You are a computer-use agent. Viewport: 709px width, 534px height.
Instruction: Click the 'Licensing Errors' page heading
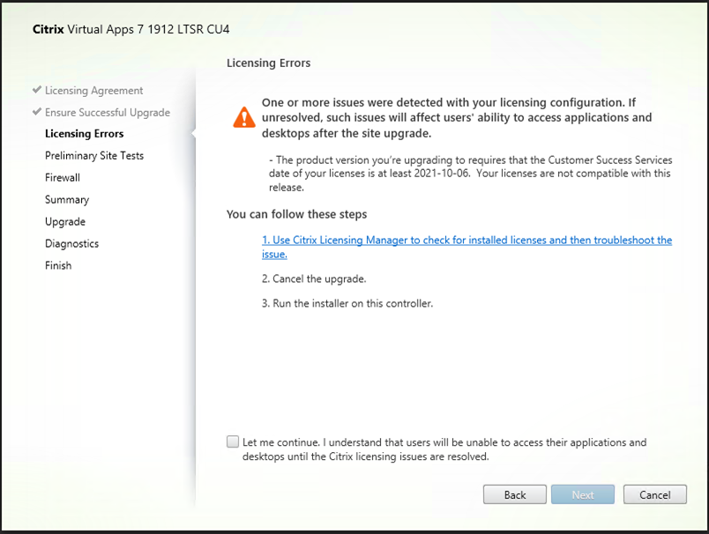pyautogui.click(x=269, y=63)
